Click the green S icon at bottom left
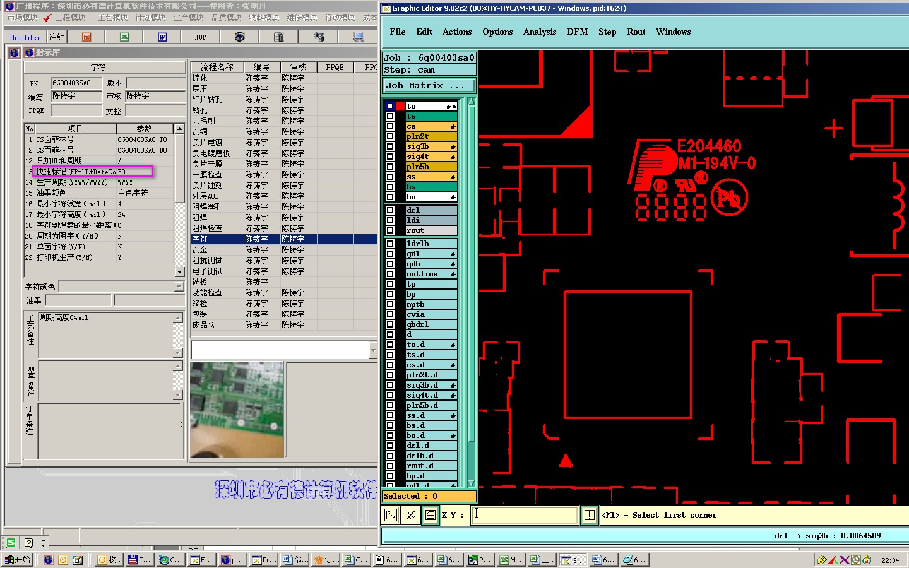Screen dimensions: 909x568 point(11,542)
